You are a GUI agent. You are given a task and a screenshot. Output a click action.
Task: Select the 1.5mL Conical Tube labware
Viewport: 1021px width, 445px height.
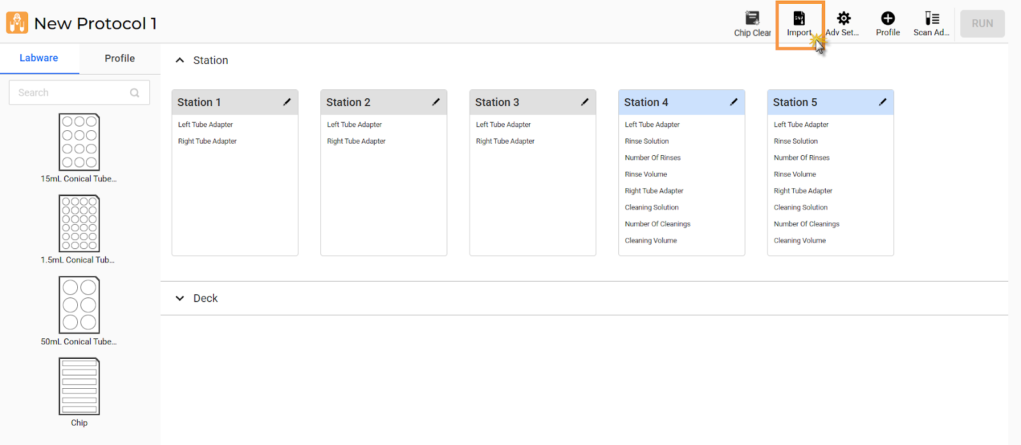click(x=79, y=223)
